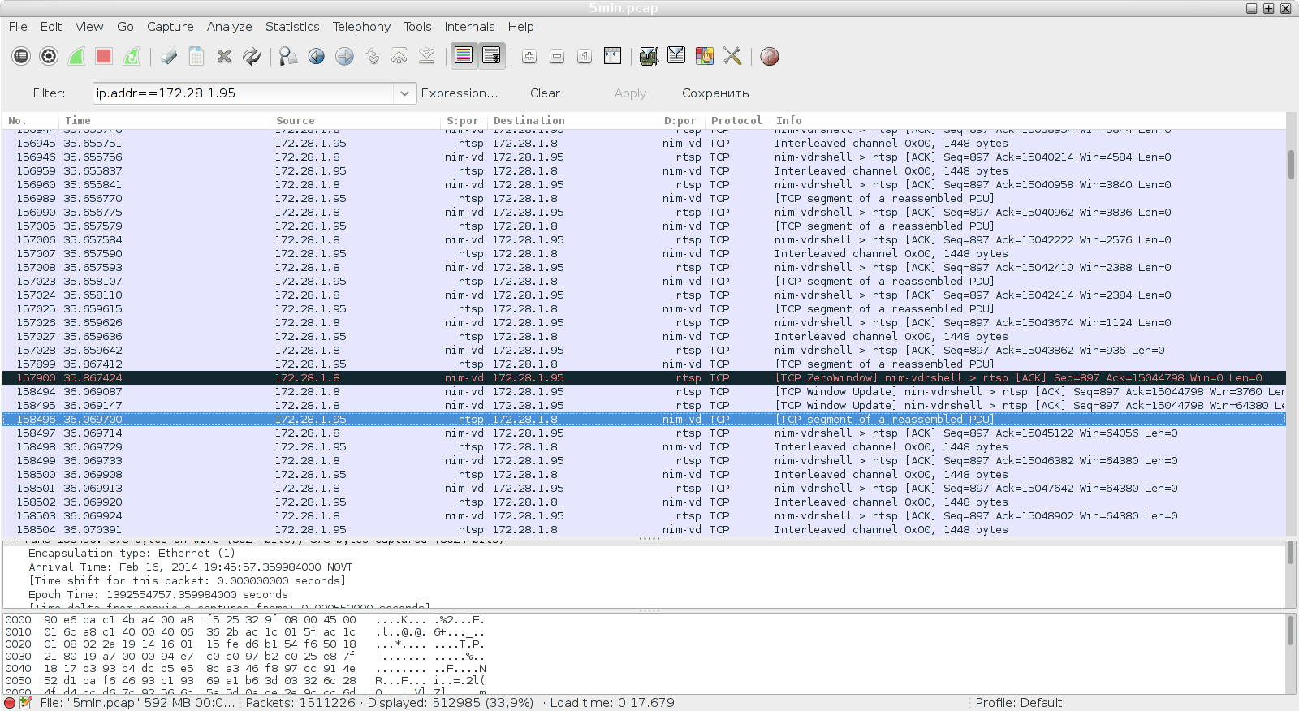Zoom out the packet text
Viewport: 1299px width, 711px height.
pyautogui.click(x=557, y=56)
